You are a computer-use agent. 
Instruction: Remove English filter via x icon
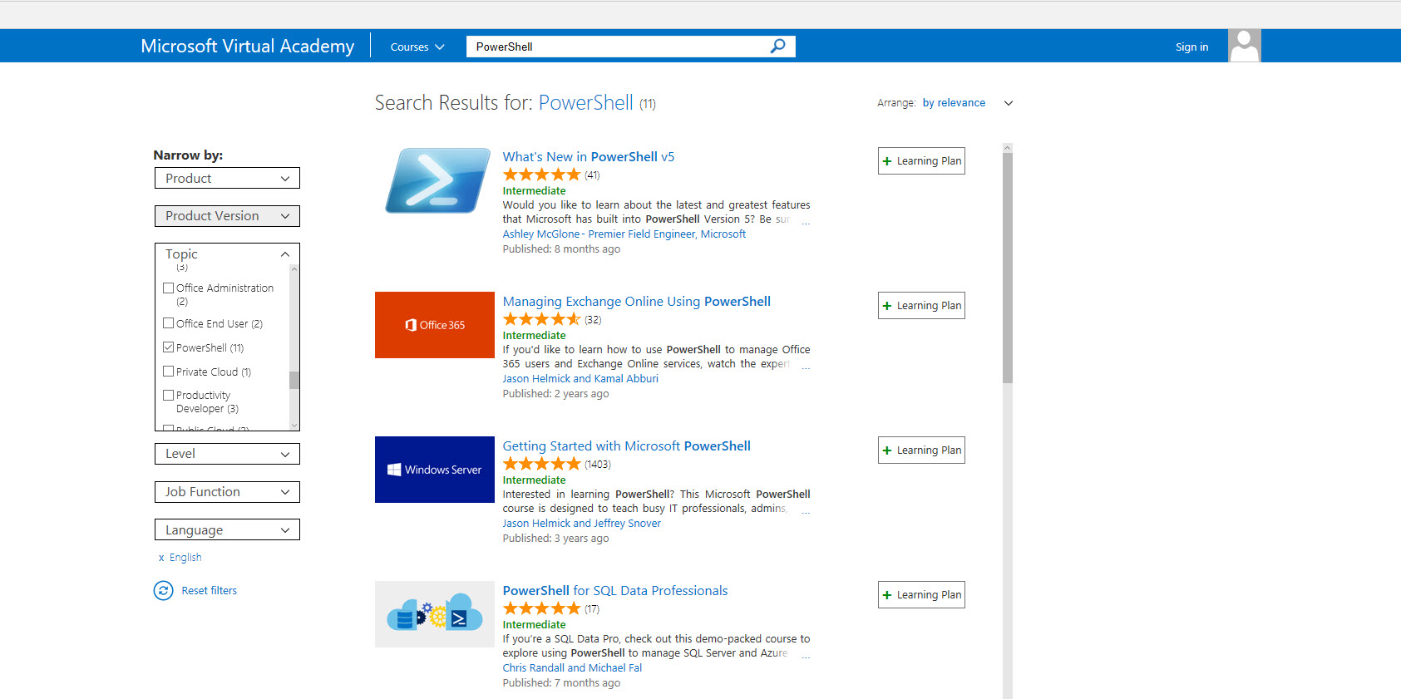(x=161, y=558)
